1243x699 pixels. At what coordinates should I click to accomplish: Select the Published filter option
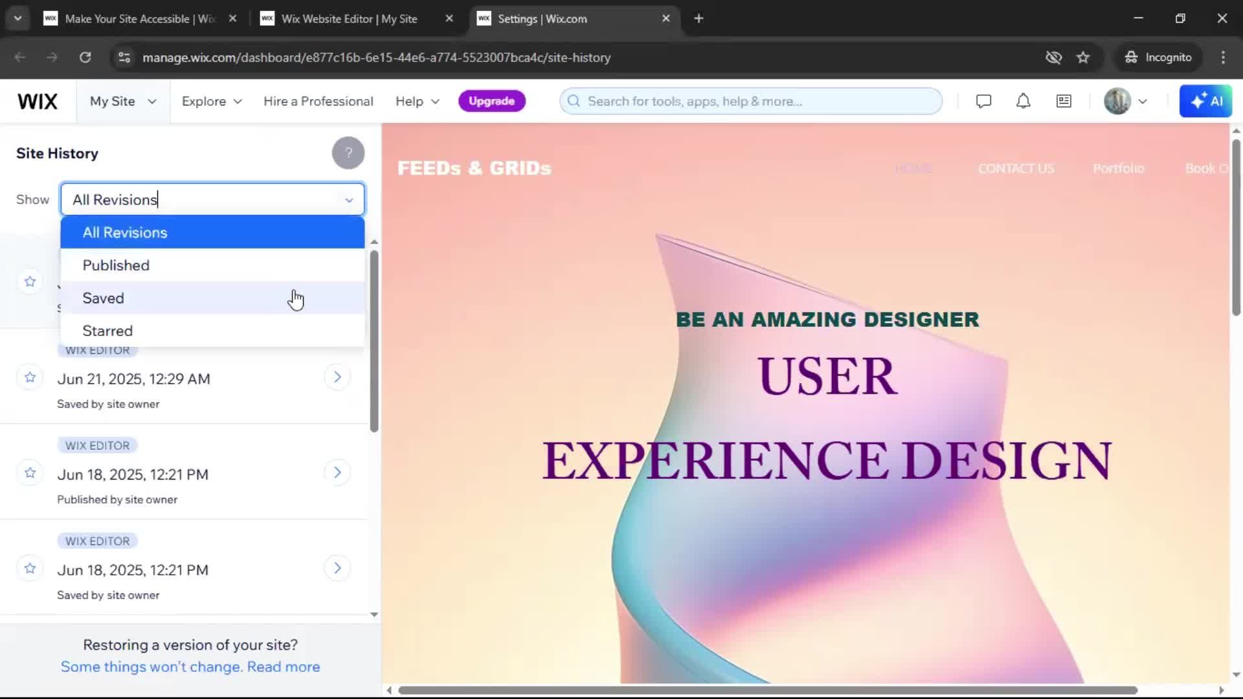pos(212,265)
